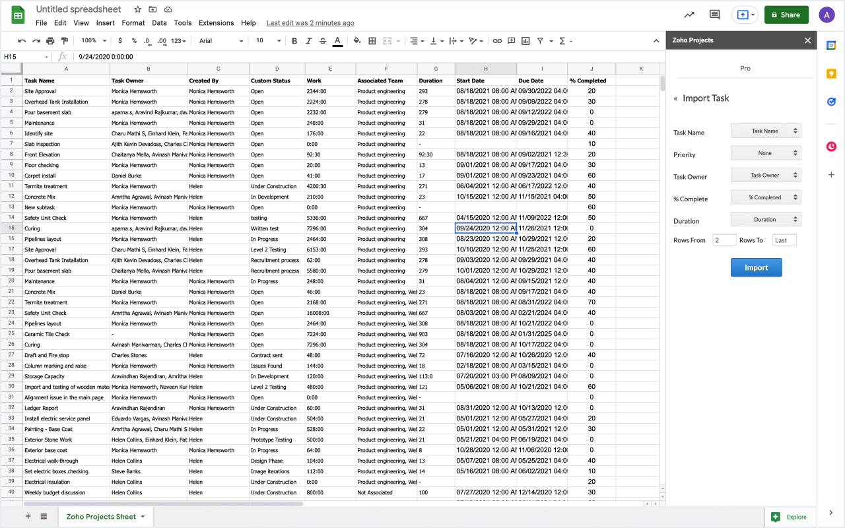
Task: Decrease decimal places
Action: point(148,41)
